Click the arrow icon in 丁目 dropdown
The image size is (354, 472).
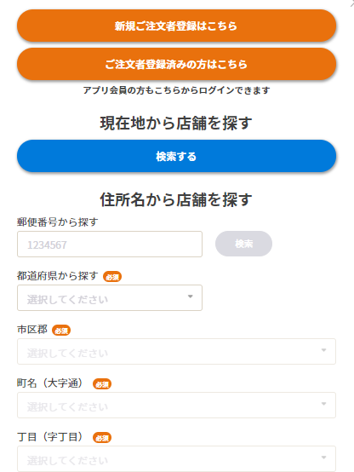(x=323, y=458)
